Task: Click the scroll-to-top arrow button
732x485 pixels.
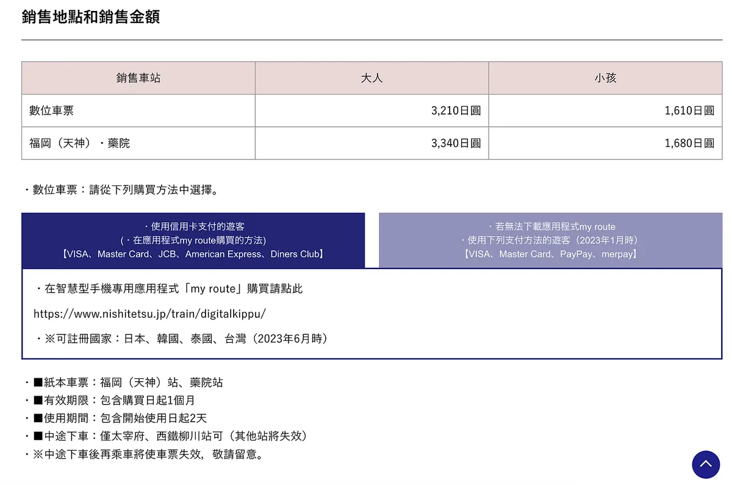Action: pos(705,464)
